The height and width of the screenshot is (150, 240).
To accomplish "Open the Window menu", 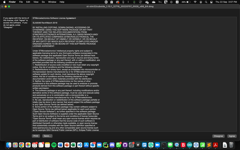I will pos(52,2).
